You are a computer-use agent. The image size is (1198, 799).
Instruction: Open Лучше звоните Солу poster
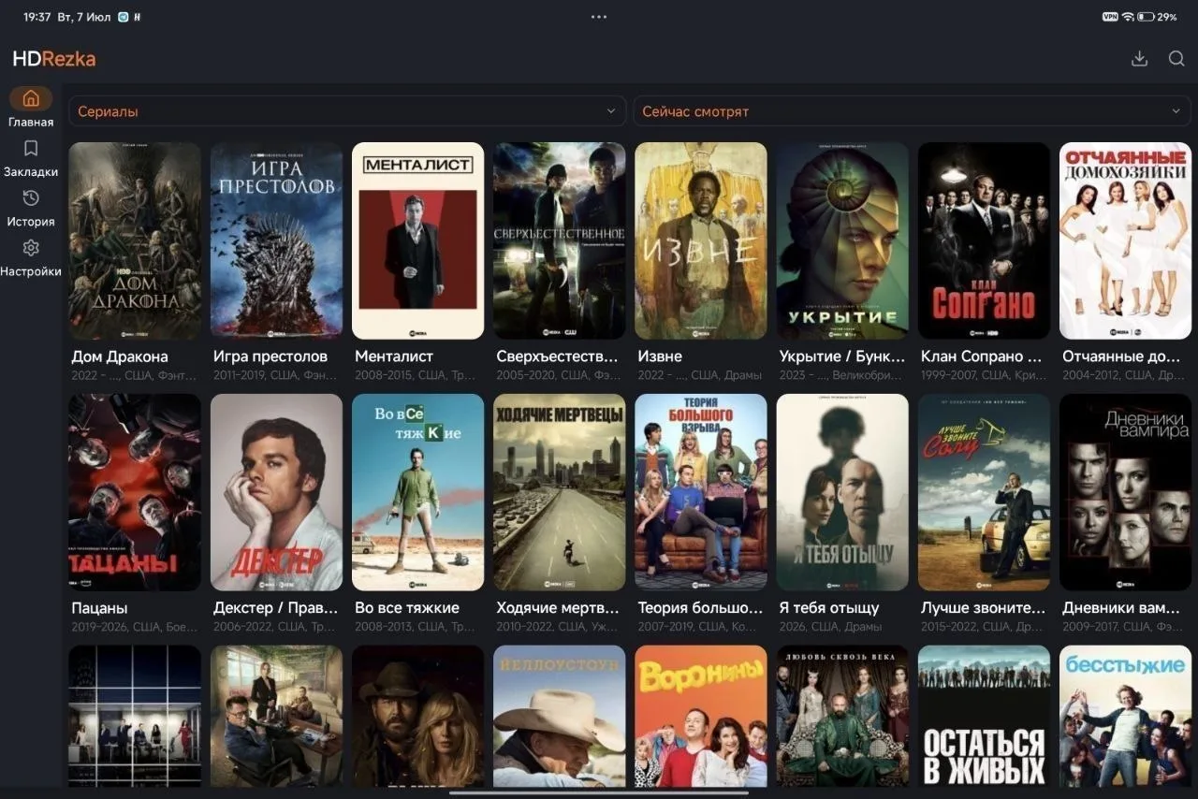[x=984, y=492]
